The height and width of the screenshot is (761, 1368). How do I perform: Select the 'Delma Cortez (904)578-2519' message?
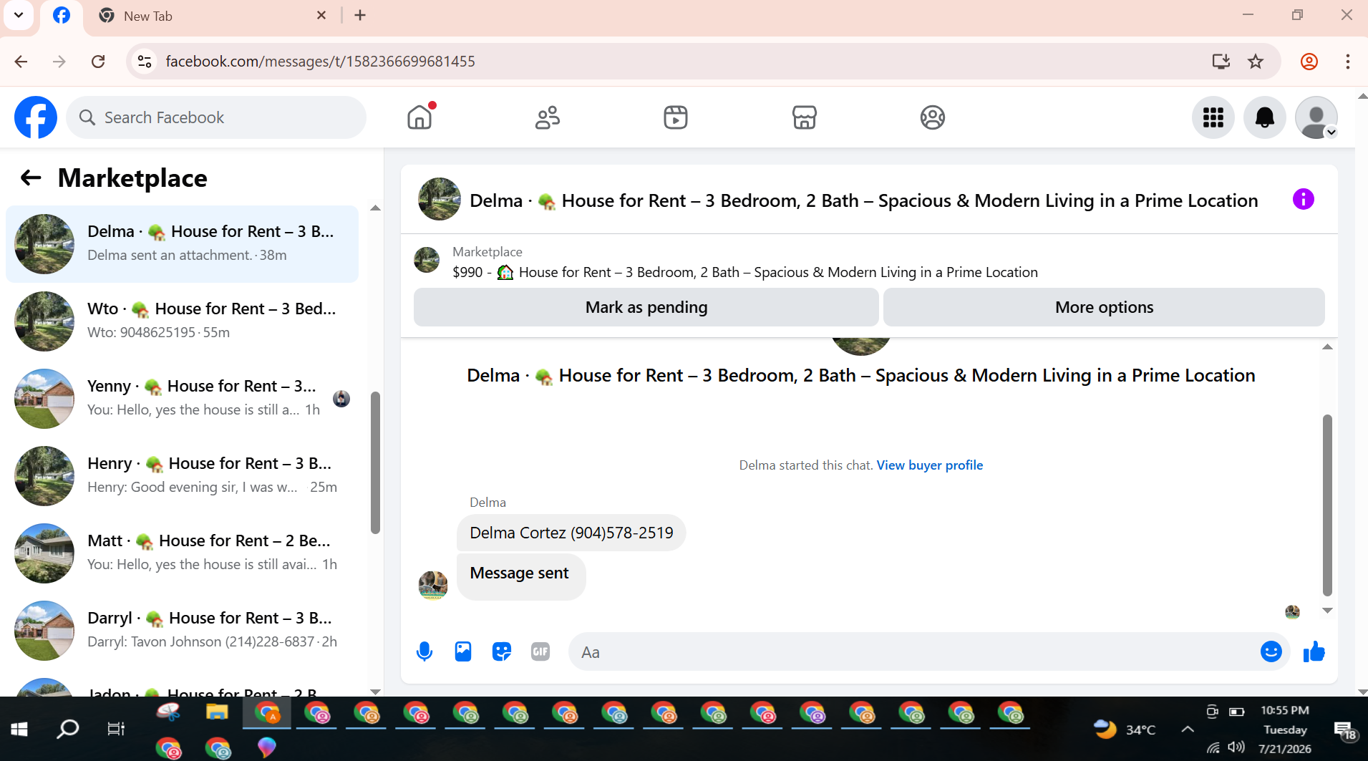pos(571,533)
